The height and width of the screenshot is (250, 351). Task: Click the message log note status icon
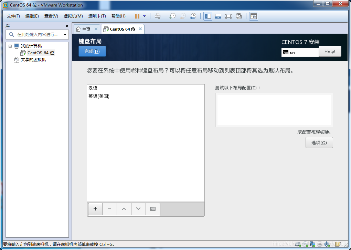(338, 244)
